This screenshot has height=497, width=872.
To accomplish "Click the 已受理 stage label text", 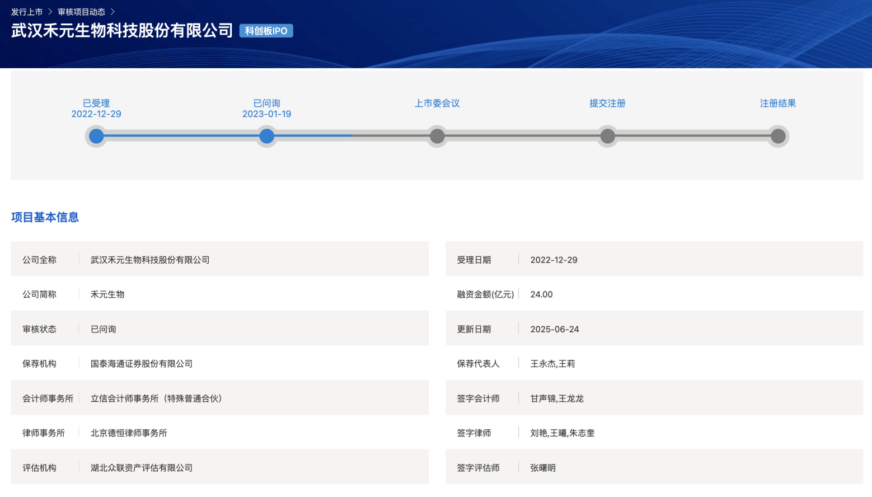I will pos(96,103).
